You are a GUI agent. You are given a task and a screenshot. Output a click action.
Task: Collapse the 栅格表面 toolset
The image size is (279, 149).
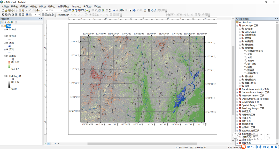click(240, 48)
